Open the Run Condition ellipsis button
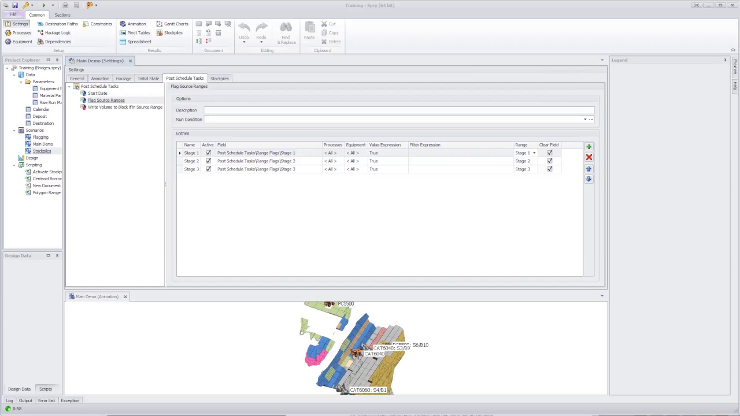Viewport: 740px width, 416px height. (591, 120)
